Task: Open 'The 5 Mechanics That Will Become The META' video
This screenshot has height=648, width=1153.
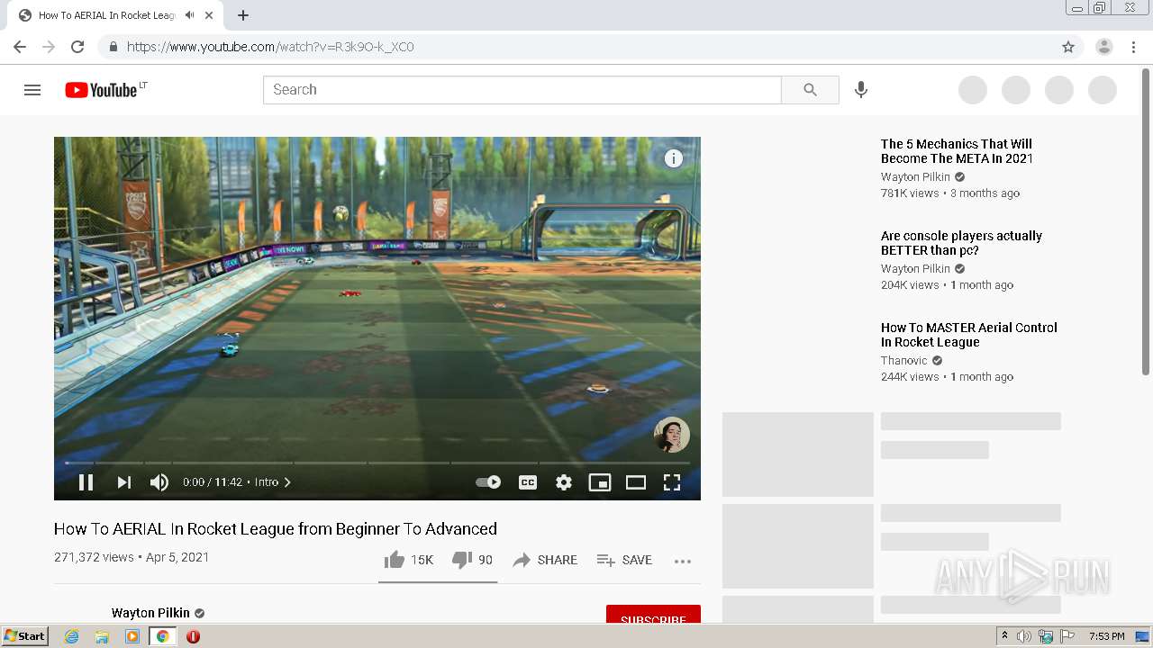Action: click(x=957, y=151)
